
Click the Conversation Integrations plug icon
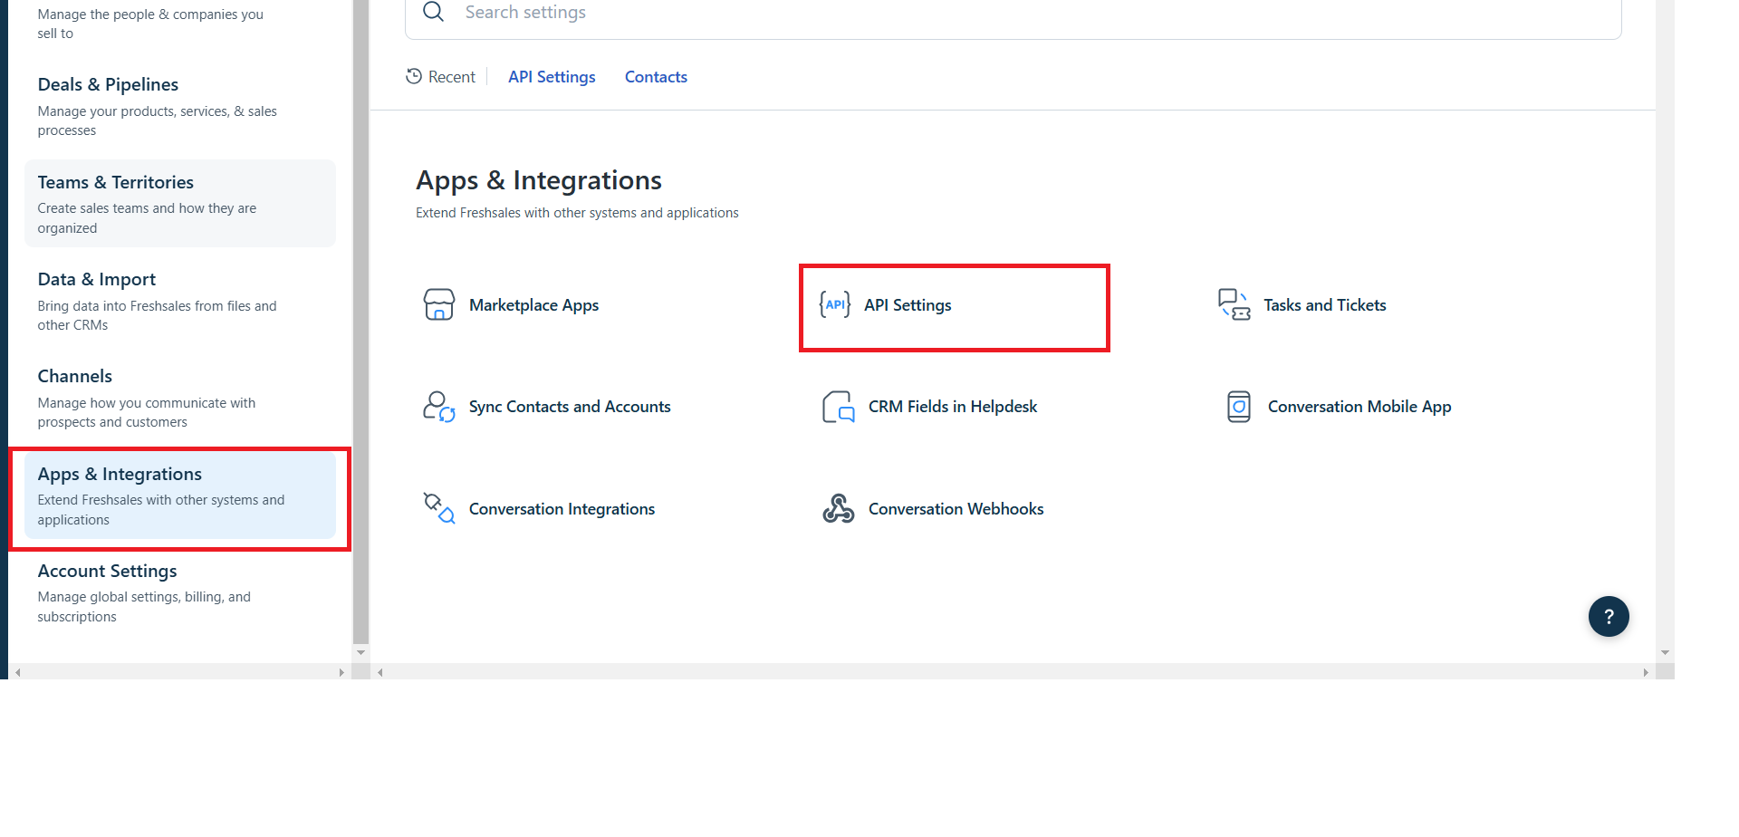[438, 508]
